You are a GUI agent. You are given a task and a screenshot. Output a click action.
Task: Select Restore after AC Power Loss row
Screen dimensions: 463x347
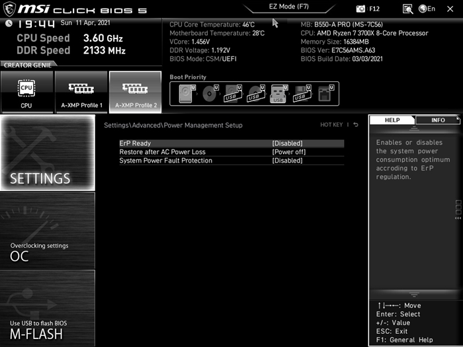pyautogui.click(x=232, y=152)
